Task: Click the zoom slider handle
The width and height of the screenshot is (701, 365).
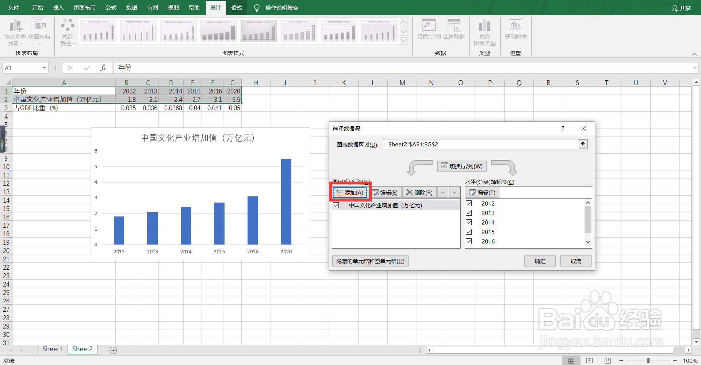Action: (x=648, y=361)
